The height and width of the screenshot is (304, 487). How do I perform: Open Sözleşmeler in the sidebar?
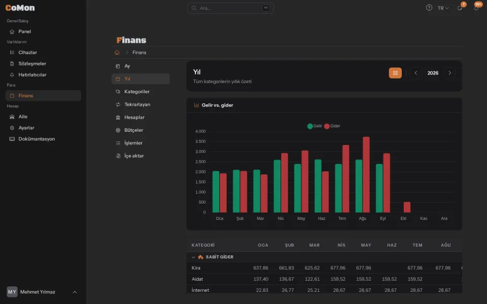pos(43,64)
